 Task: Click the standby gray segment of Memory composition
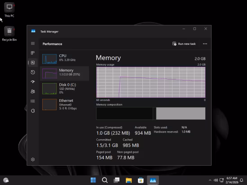pyautogui.click(x=181, y=114)
